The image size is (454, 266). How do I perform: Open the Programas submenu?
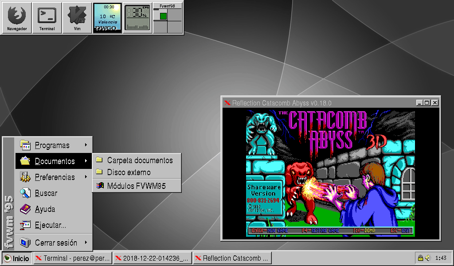point(54,145)
